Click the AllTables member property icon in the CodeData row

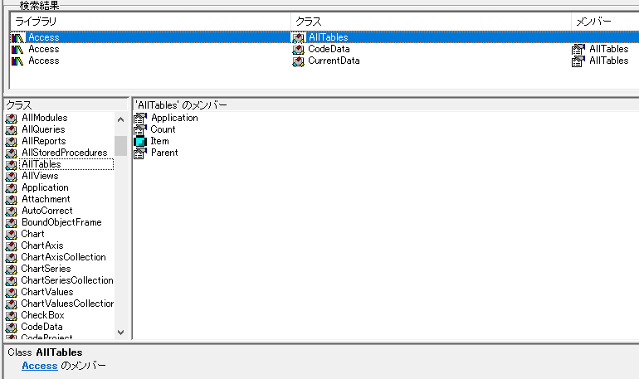point(578,50)
